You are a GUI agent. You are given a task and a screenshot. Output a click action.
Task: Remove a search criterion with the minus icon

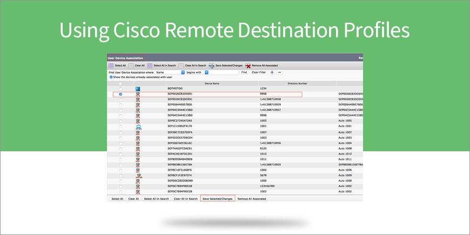coord(279,72)
